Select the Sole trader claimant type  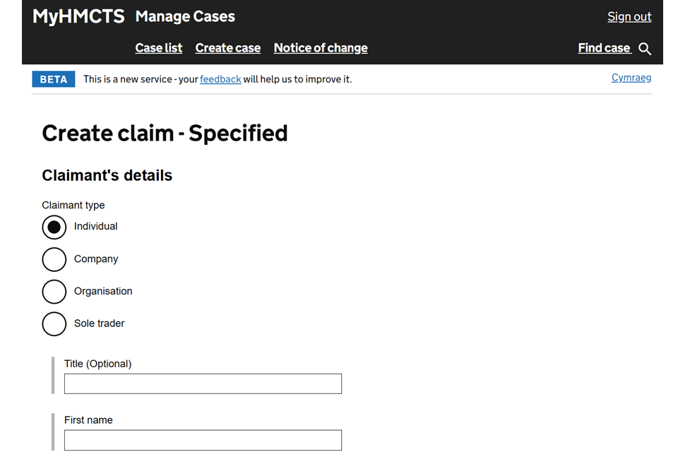coord(54,323)
